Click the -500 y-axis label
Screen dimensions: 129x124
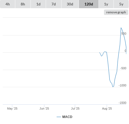point(123,68)
